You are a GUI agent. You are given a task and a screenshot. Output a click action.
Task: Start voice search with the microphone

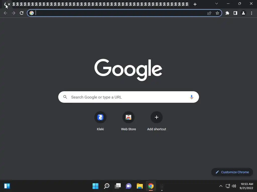point(191,97)
